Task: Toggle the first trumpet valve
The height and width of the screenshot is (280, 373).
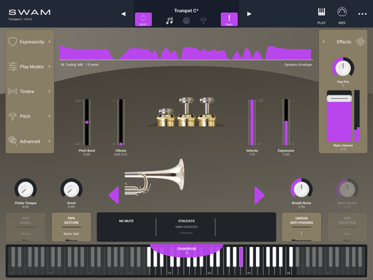Action: pos(166,117)
